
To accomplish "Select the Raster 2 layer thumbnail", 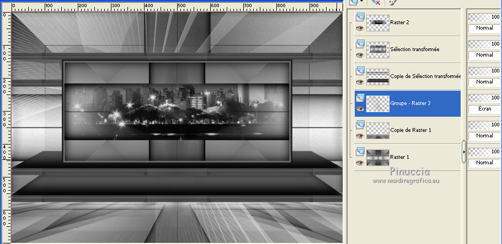I will [378, 23].
